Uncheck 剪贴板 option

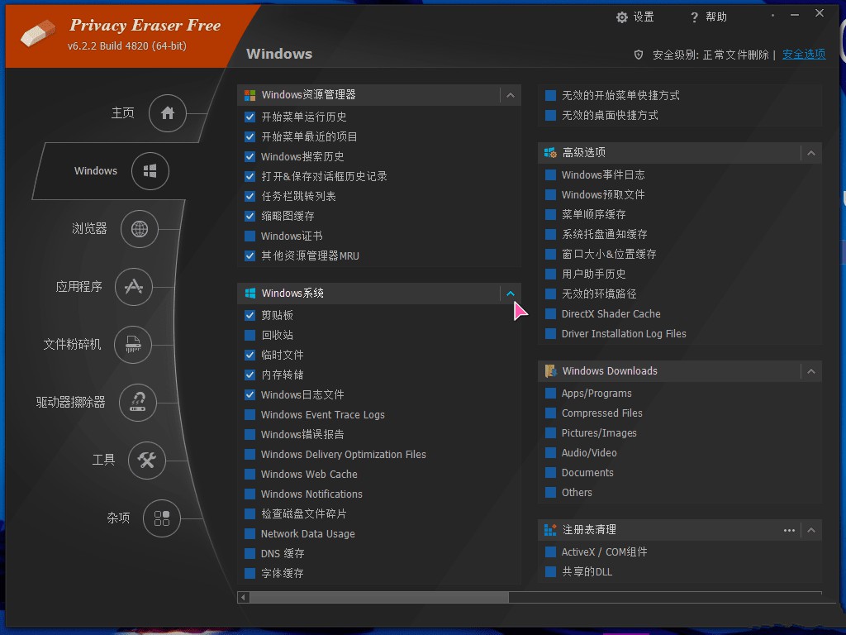click(250, 315)
